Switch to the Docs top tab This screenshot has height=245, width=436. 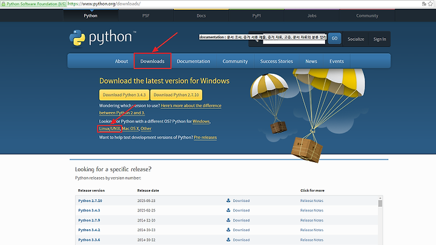201,16
